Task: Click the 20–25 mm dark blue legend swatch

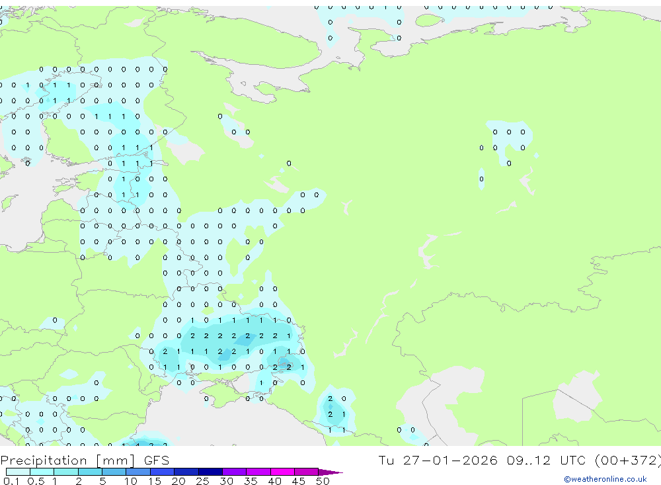Action: coord(186,472)
